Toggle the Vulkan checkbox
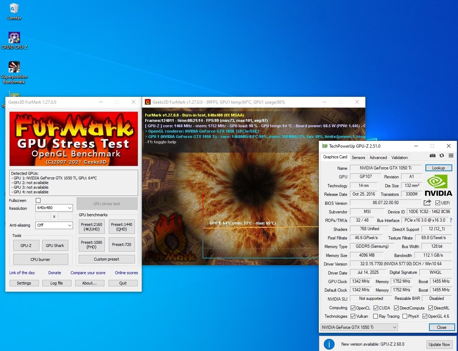The height and width of the screenshot is (351, 458). click(353, 316)
